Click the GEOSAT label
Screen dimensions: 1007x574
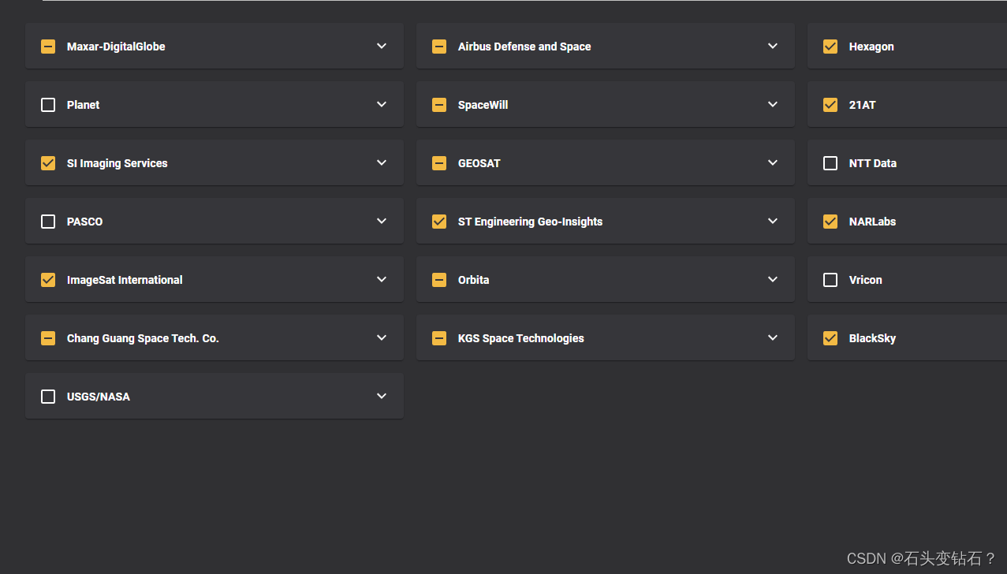click(479, 163)
